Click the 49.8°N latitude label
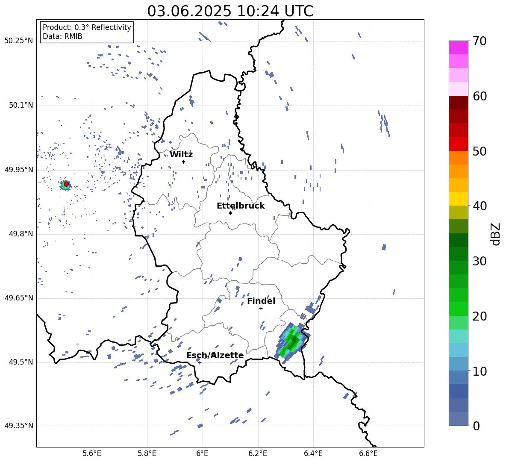This screenshot has height=462, width=506. 21,234
